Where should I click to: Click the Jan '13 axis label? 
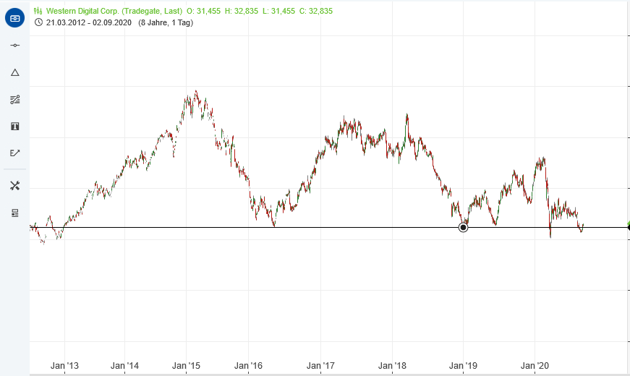[64, 366]
